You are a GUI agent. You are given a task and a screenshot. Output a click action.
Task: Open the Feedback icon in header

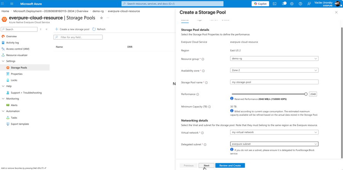coord(309,4)
